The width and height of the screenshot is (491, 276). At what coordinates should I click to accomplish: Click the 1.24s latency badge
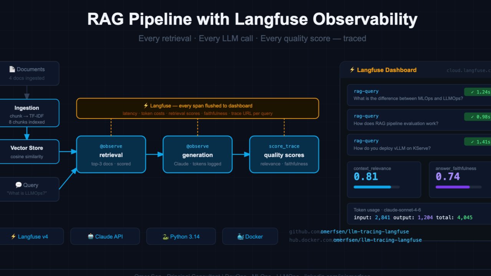pyautogui.click(x=478, y=92)
